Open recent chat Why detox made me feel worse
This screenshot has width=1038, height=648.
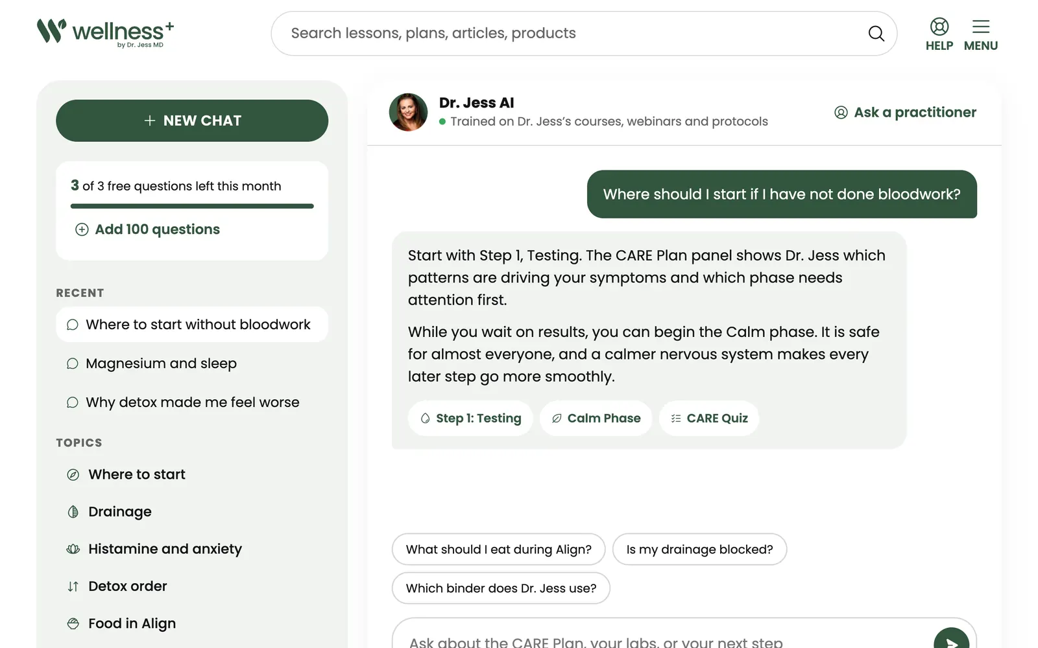(192, 402)
